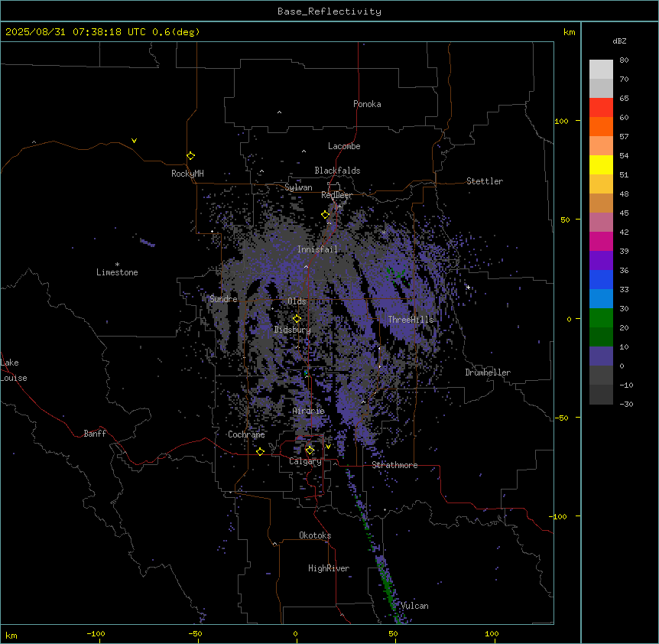Click the magenta 42 dBZ legend swatch
This screenshot has width=659, height=644.
tap(601, 241)
